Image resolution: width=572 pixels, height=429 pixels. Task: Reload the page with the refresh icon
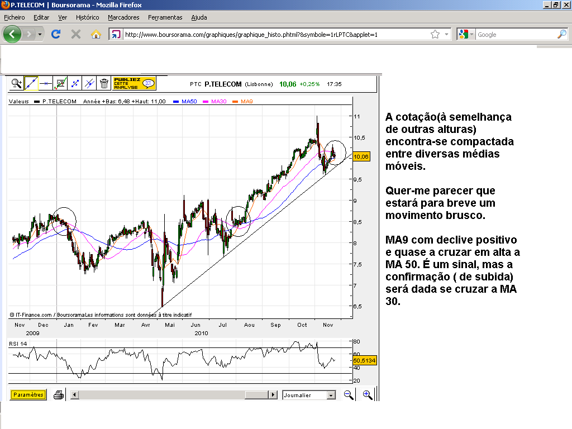(56, 34)
